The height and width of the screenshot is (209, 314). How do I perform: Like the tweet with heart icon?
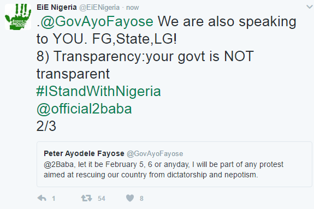tap(130, 198)
